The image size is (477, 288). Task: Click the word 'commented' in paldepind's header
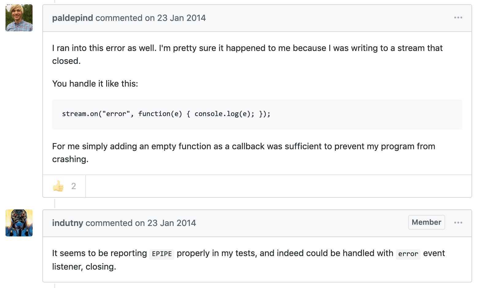[x=119, y=18]
